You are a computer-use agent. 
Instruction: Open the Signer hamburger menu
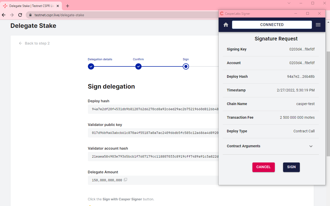318,25
